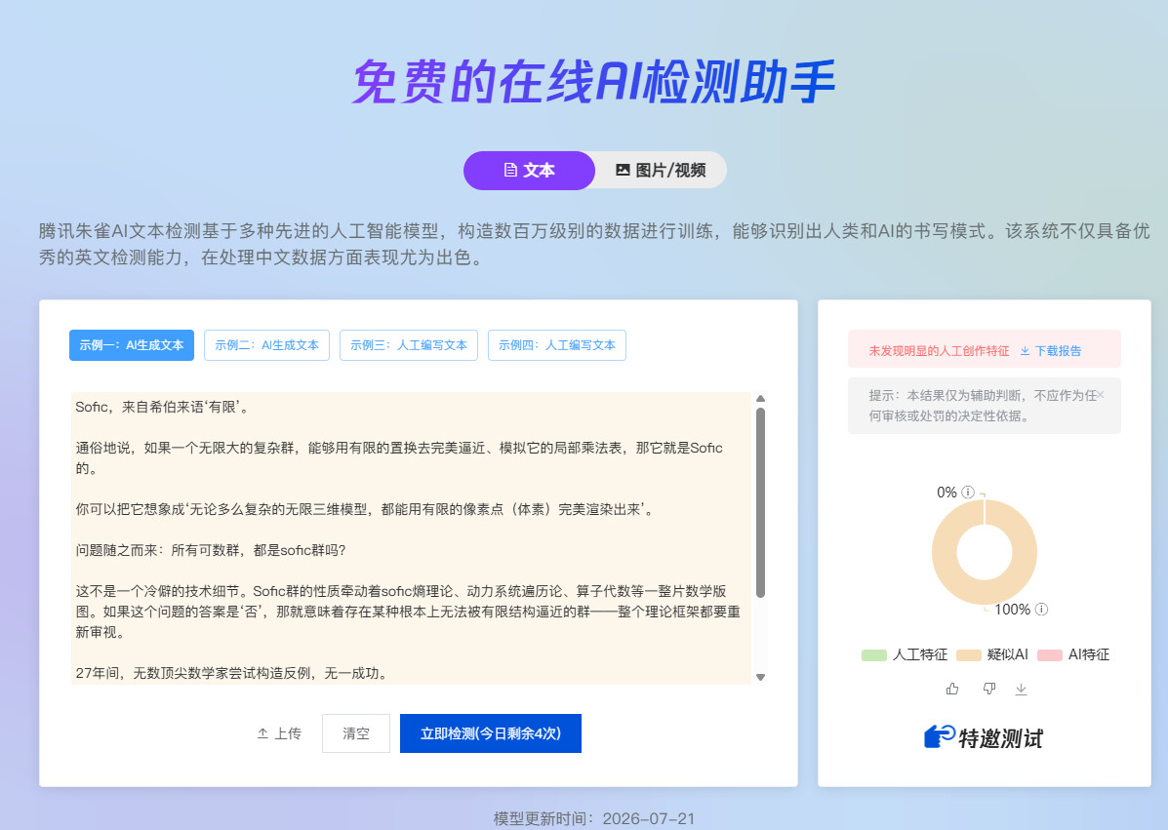Click the 模型更新时间 2026-07-21 text
This screenshot has height=830, width=1168.
(x=593, y=819)
